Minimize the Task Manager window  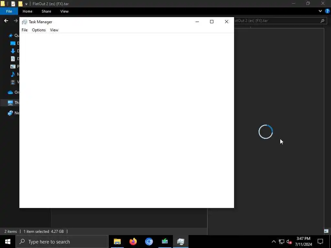(x=197, y=22)
